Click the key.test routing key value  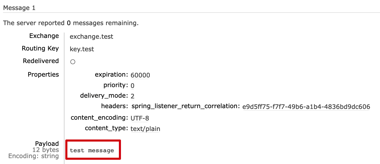82,49
